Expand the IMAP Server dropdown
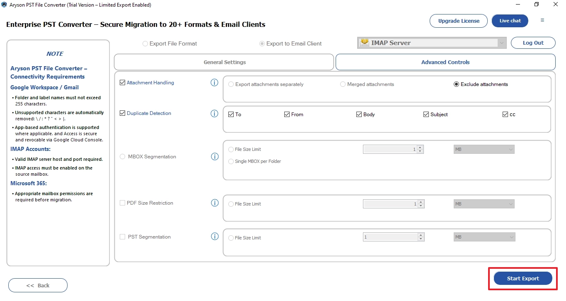This screenshot has width=566, height=301. pos(502,43)
